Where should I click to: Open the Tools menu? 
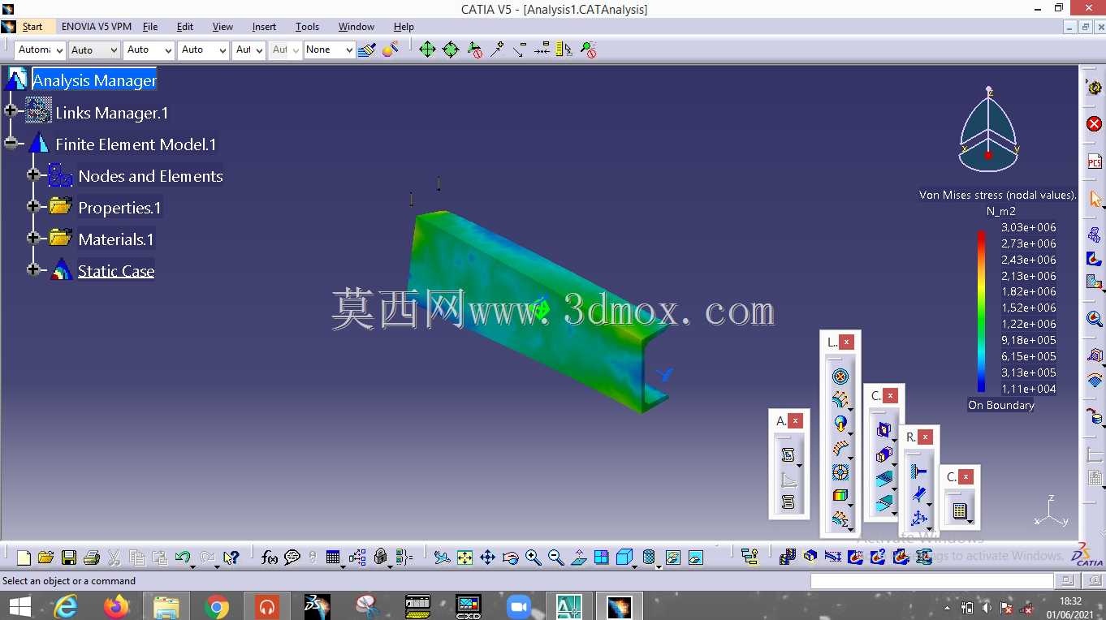[x=307, y=27]
